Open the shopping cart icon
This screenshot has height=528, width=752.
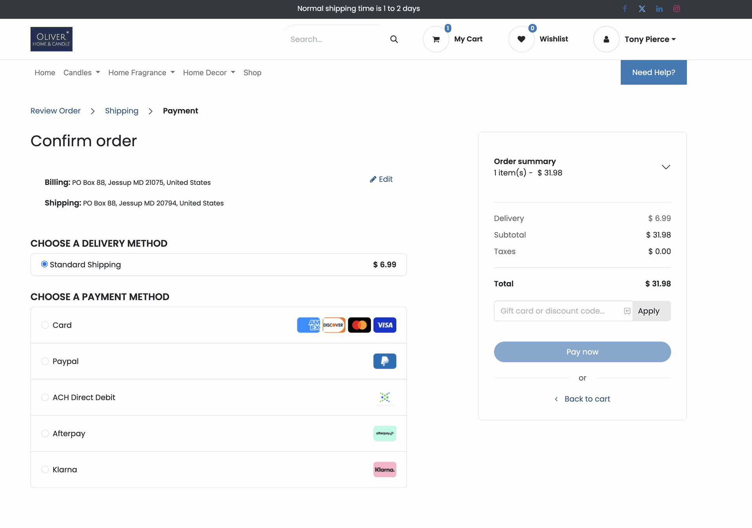pyautogui.click(x=436, y=39)
